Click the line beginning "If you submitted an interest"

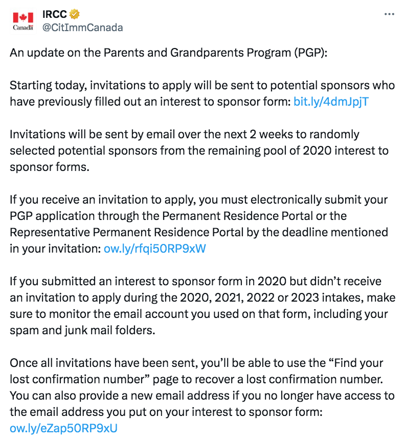click(195, 282)
